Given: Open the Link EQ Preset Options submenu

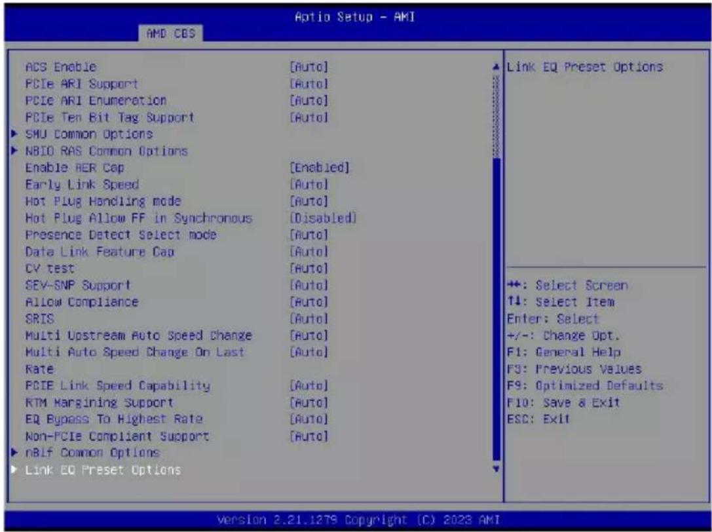Looking at the screenshot, I should [103, 470].
